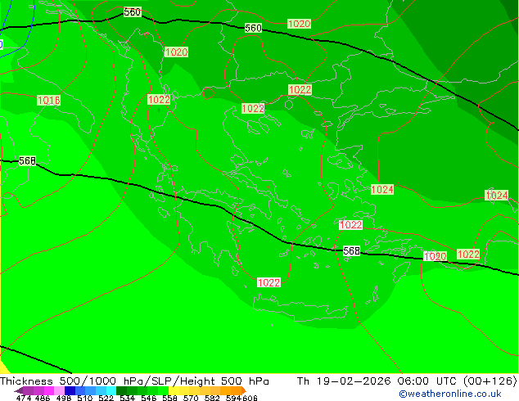Click the cyan legend swatch above 522
Image resolution: width=519 pixels, height=401 pixels.
(111, 390)
